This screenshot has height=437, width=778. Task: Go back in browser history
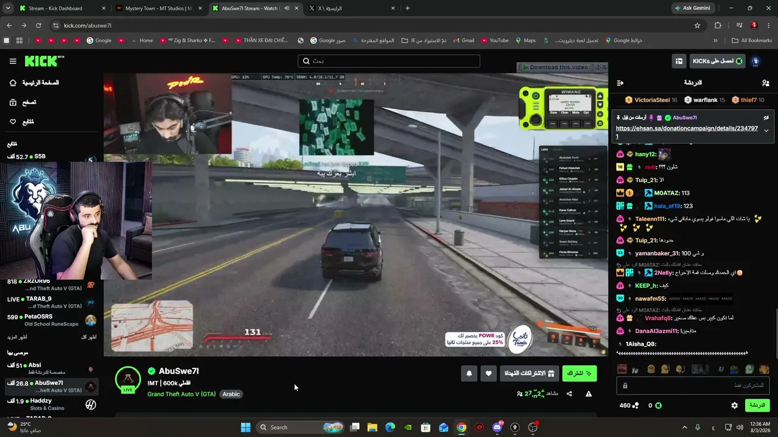9,25
